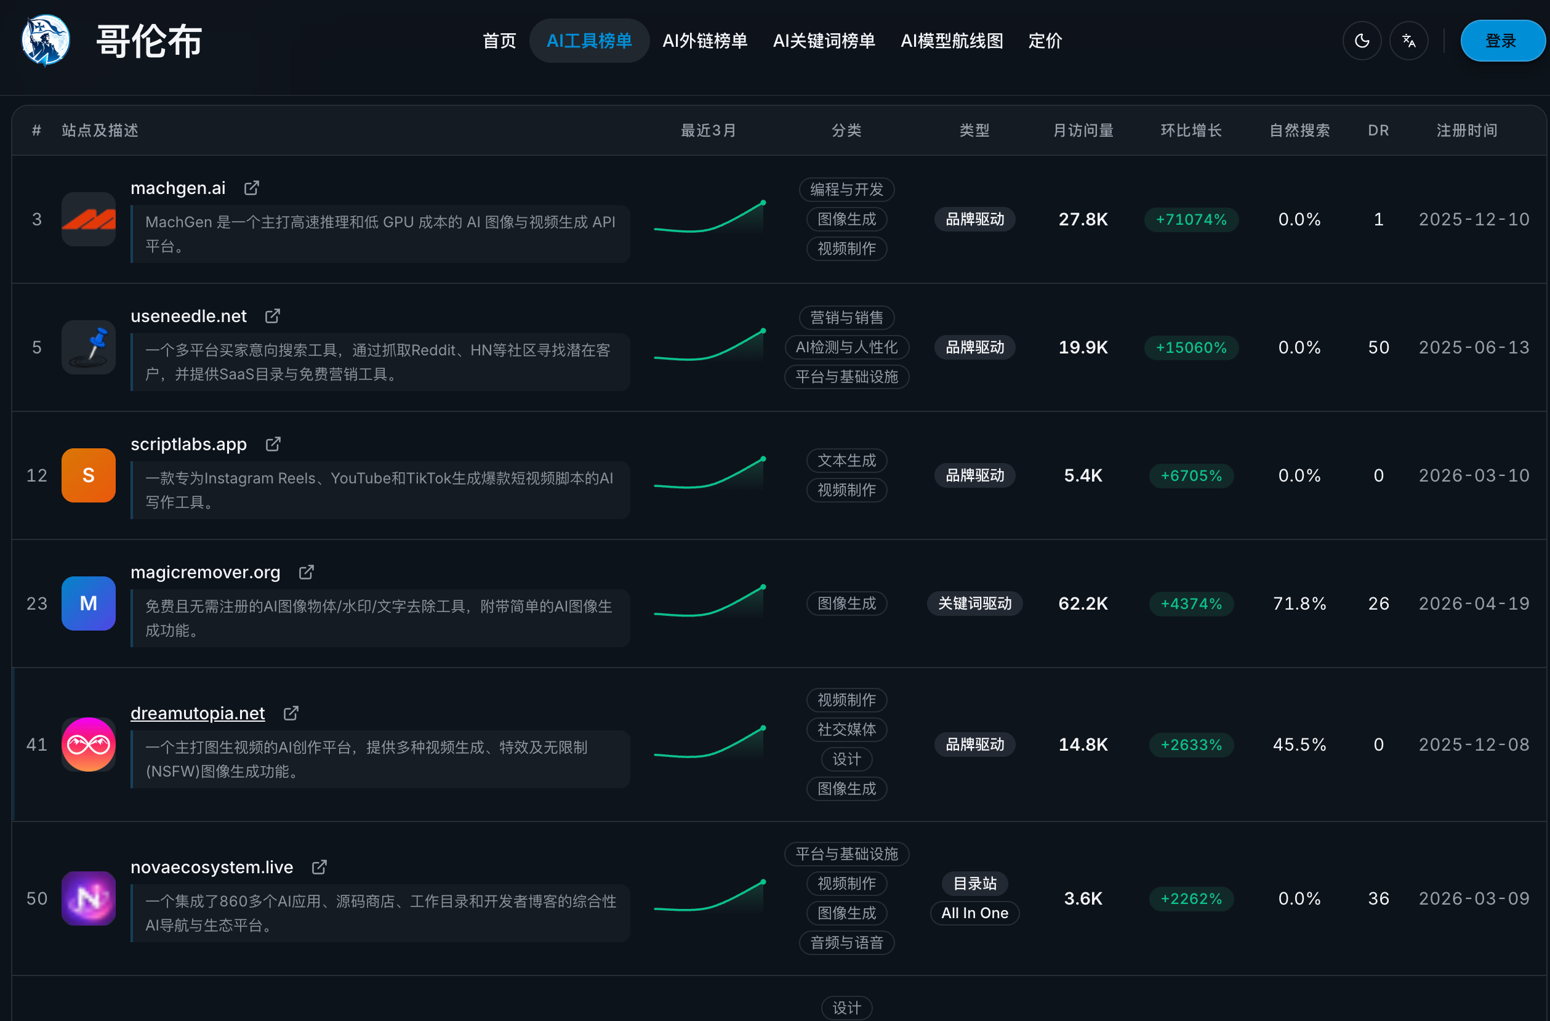Click the 社交媒体 tag on dreamutopia.net
Screen dimensions: 1550x1021
846,730
